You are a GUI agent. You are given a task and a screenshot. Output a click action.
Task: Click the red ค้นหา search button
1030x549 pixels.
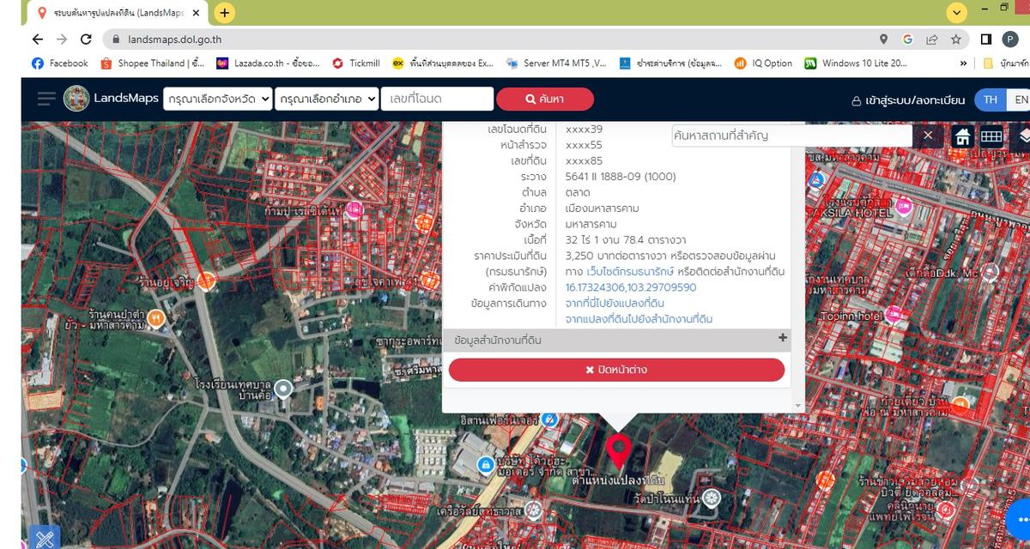tap(545, 99)
